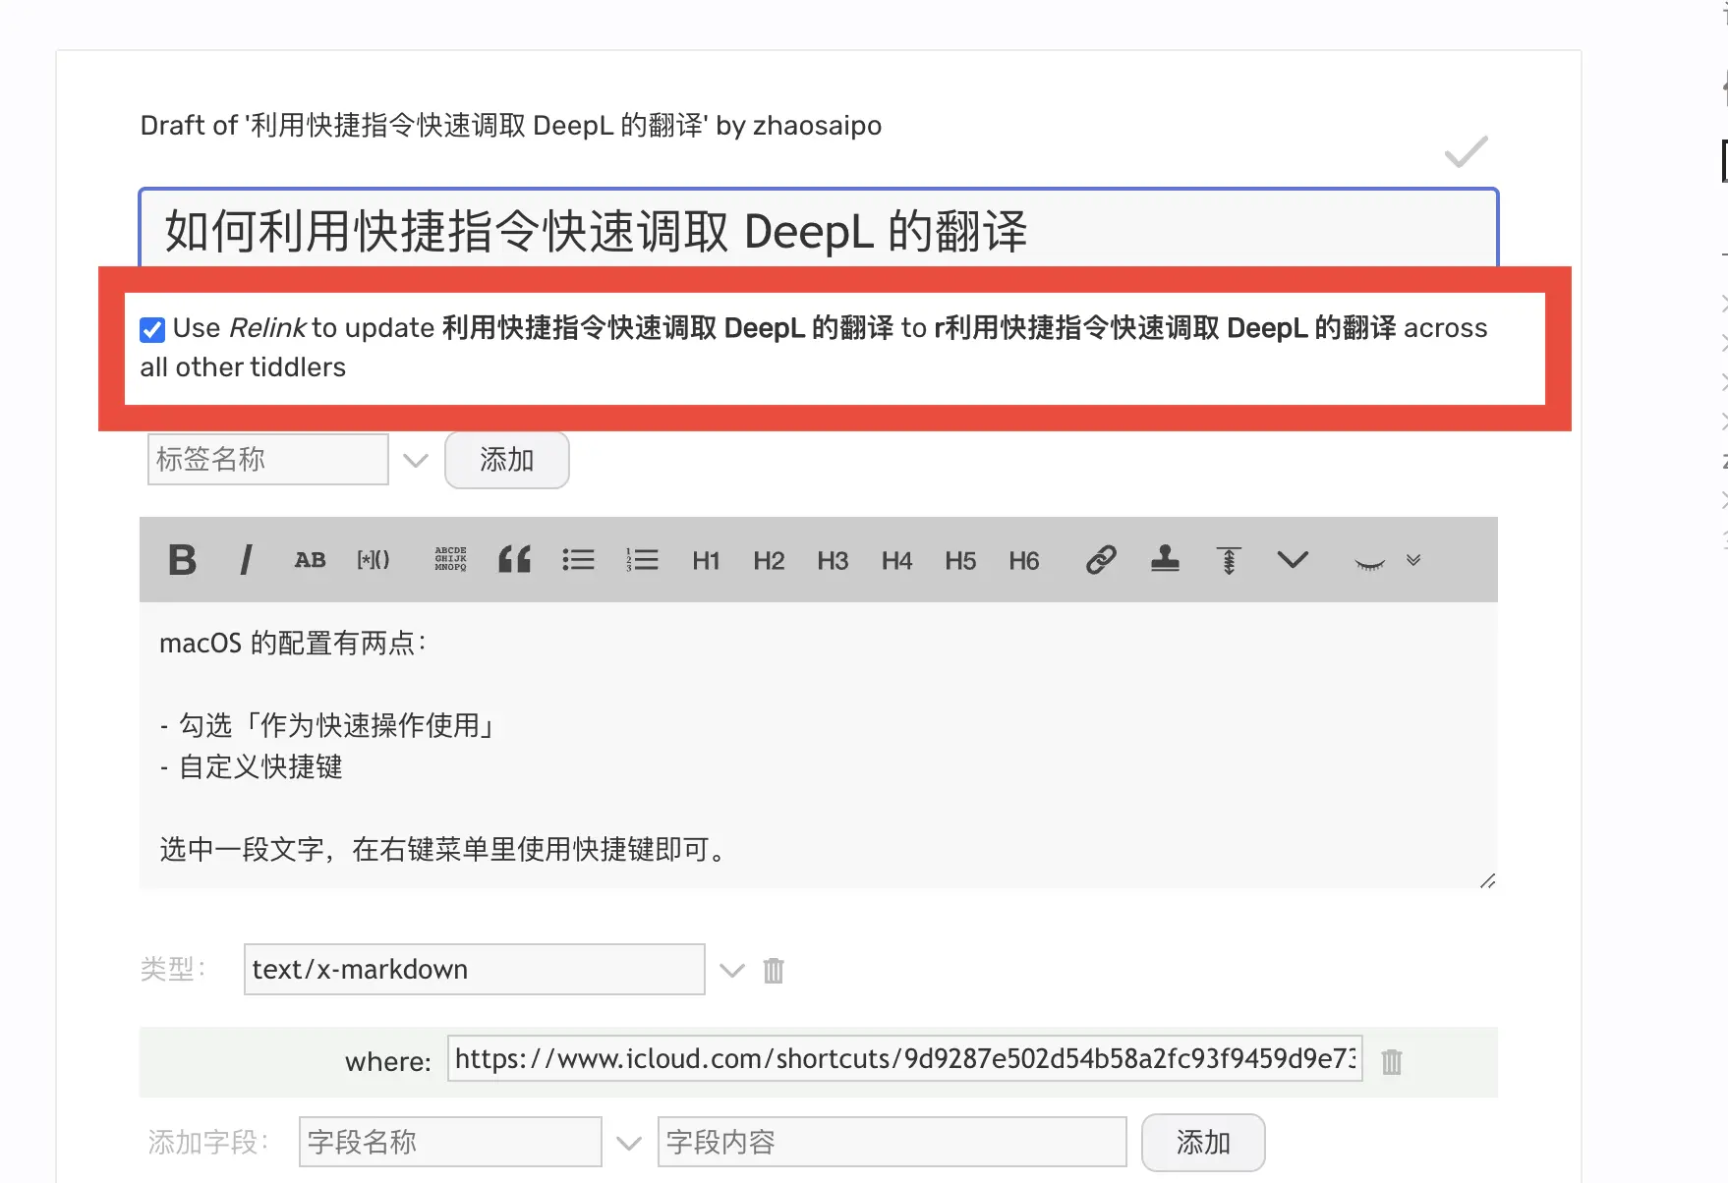This screenshot has width=1728, height=1183.
Task: Apply H1 heading
Action: pyautogui.click(x=706, y=561)
